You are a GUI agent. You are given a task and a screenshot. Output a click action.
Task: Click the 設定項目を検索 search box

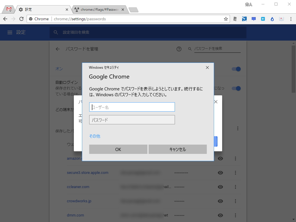coord(148,32)
